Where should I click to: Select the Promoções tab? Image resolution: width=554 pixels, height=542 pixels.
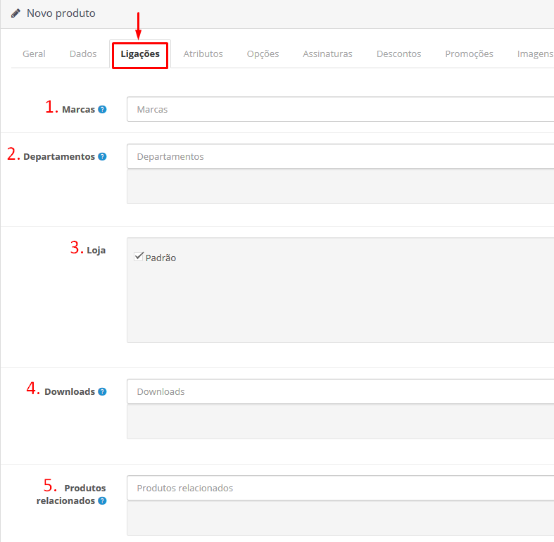469,54
